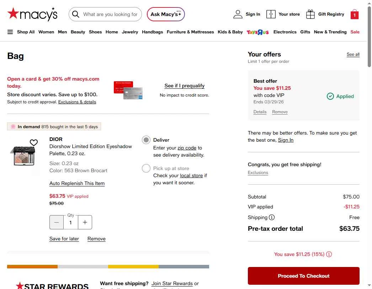Open the Beauty menu
The image size is (372, 289).
pos(78,32)
